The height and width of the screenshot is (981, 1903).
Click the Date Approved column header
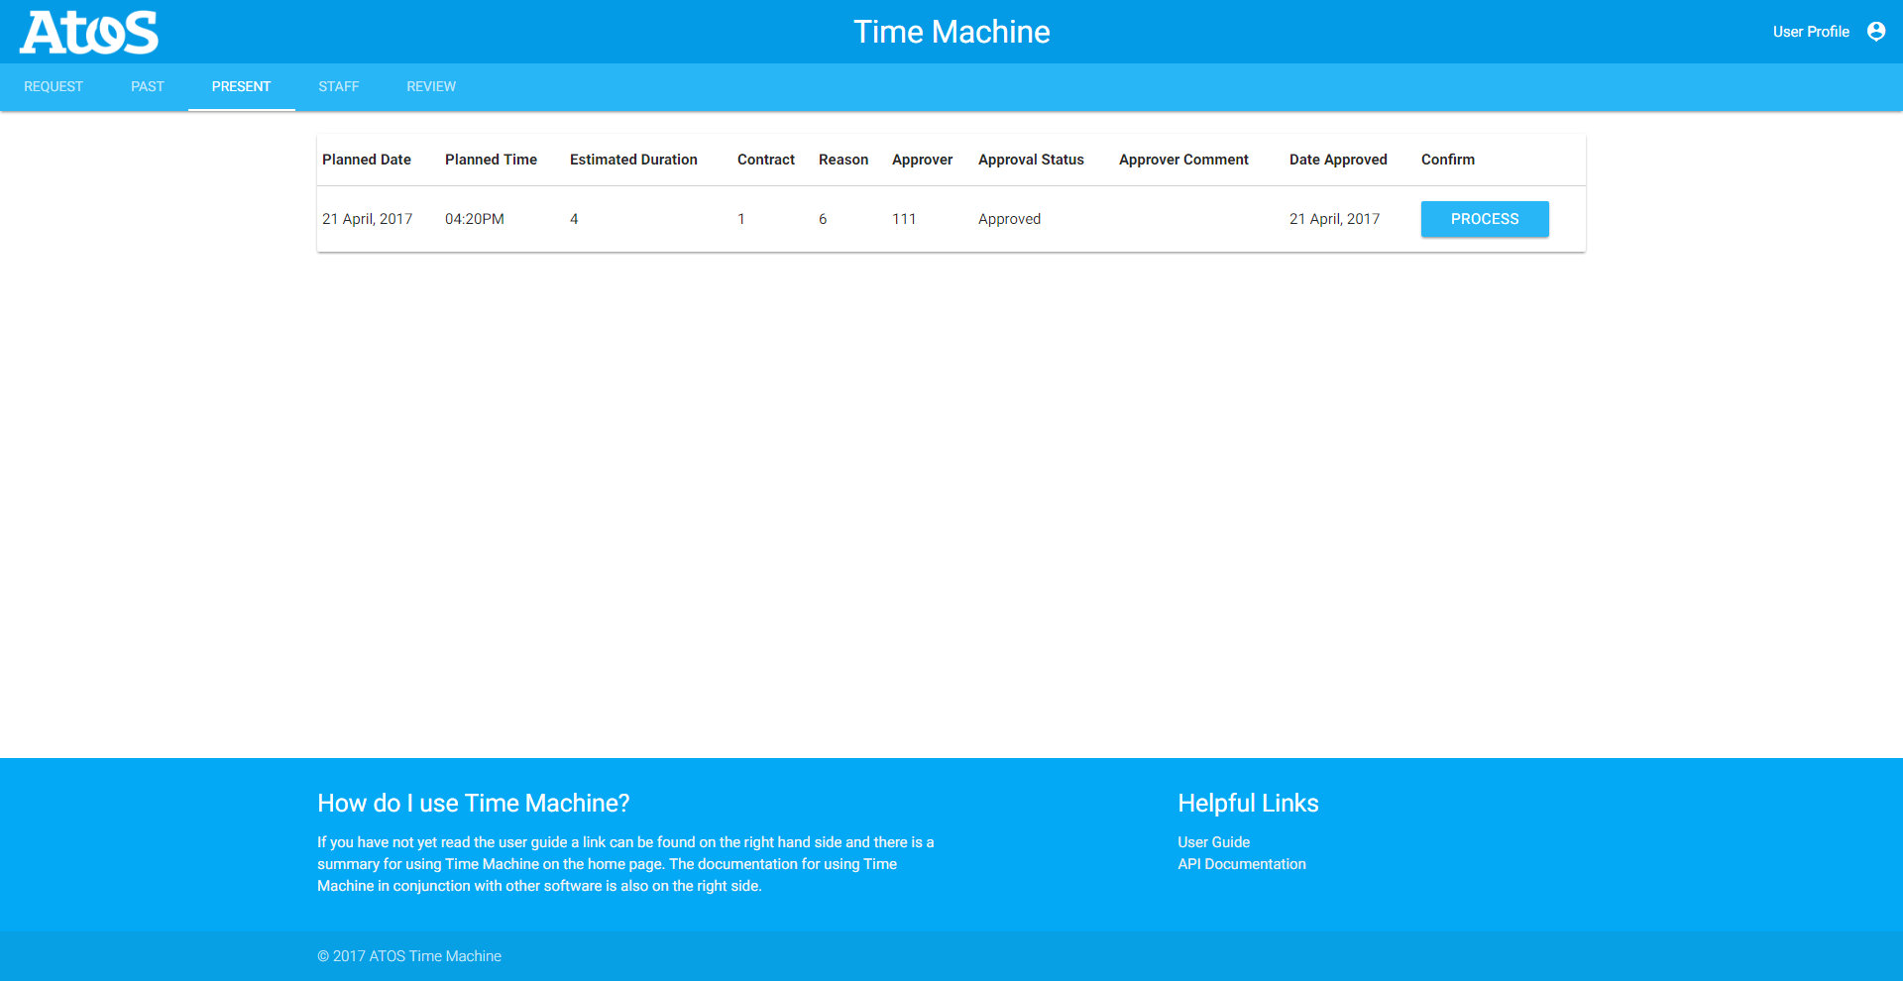pos(1338,160)
